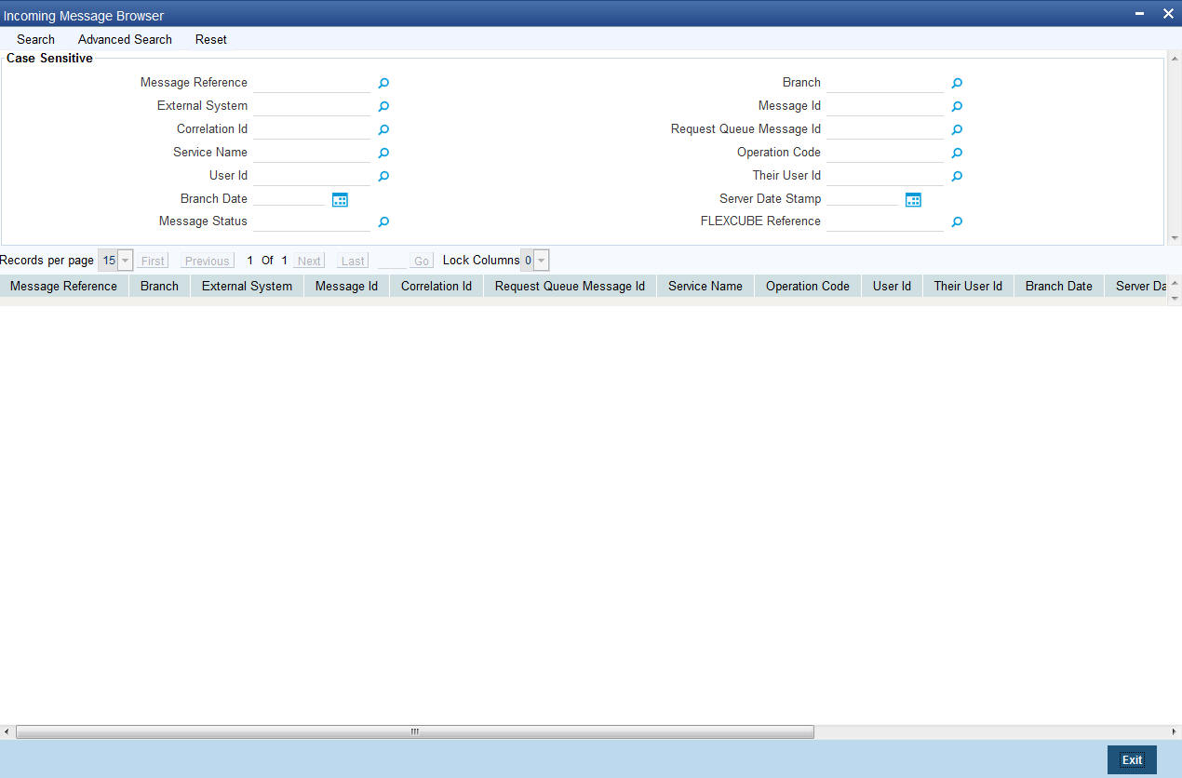Focus the Server Date Stamp input field
The height and width of the screenshot is (778, 1182).
[x=863, y=198]
